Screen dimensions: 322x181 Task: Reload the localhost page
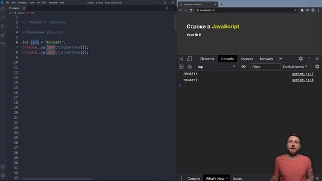191,10
